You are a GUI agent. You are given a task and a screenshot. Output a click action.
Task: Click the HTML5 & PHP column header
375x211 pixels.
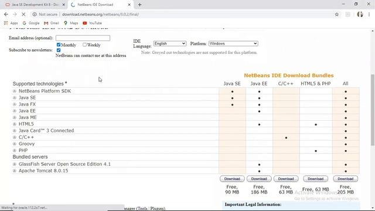315,83
